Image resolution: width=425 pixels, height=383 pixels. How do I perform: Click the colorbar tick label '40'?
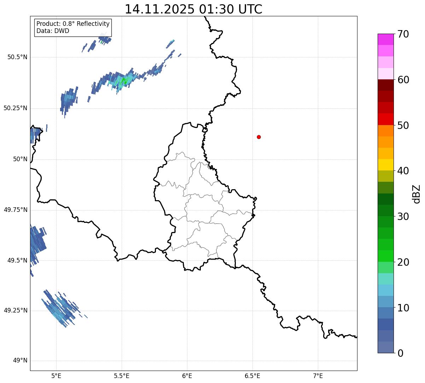pos(403,171)
